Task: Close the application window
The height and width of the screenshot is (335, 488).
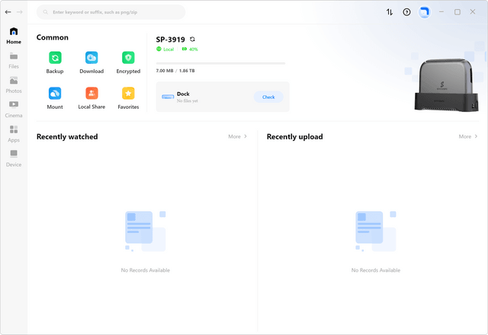Action: [x=473, y=12]
